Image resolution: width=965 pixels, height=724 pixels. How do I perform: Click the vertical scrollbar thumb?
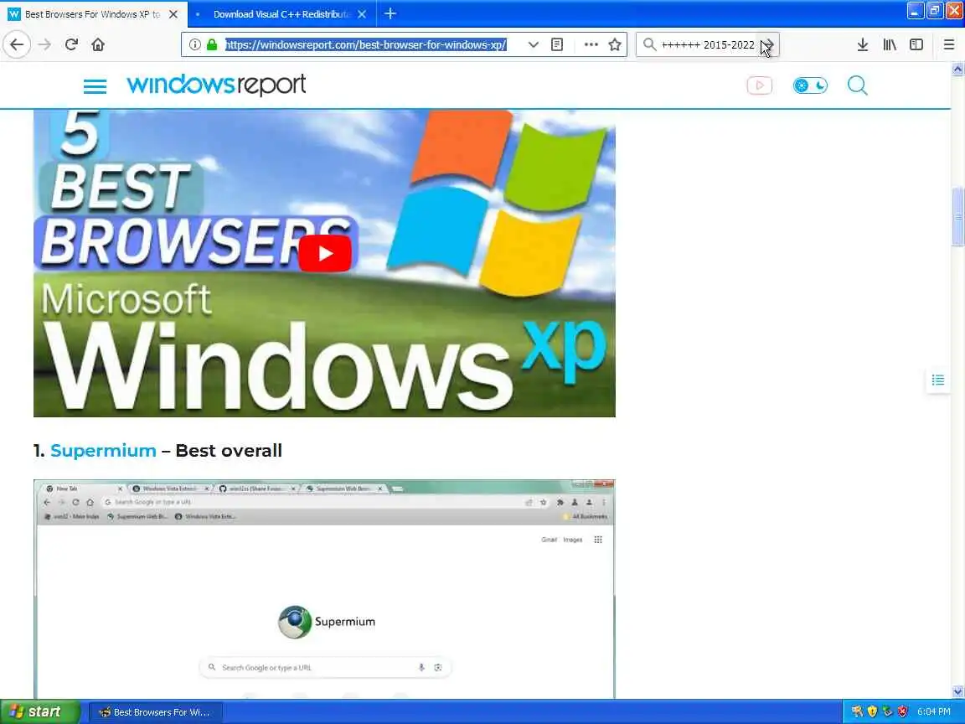pyautogui.click(x=957, y=216)
